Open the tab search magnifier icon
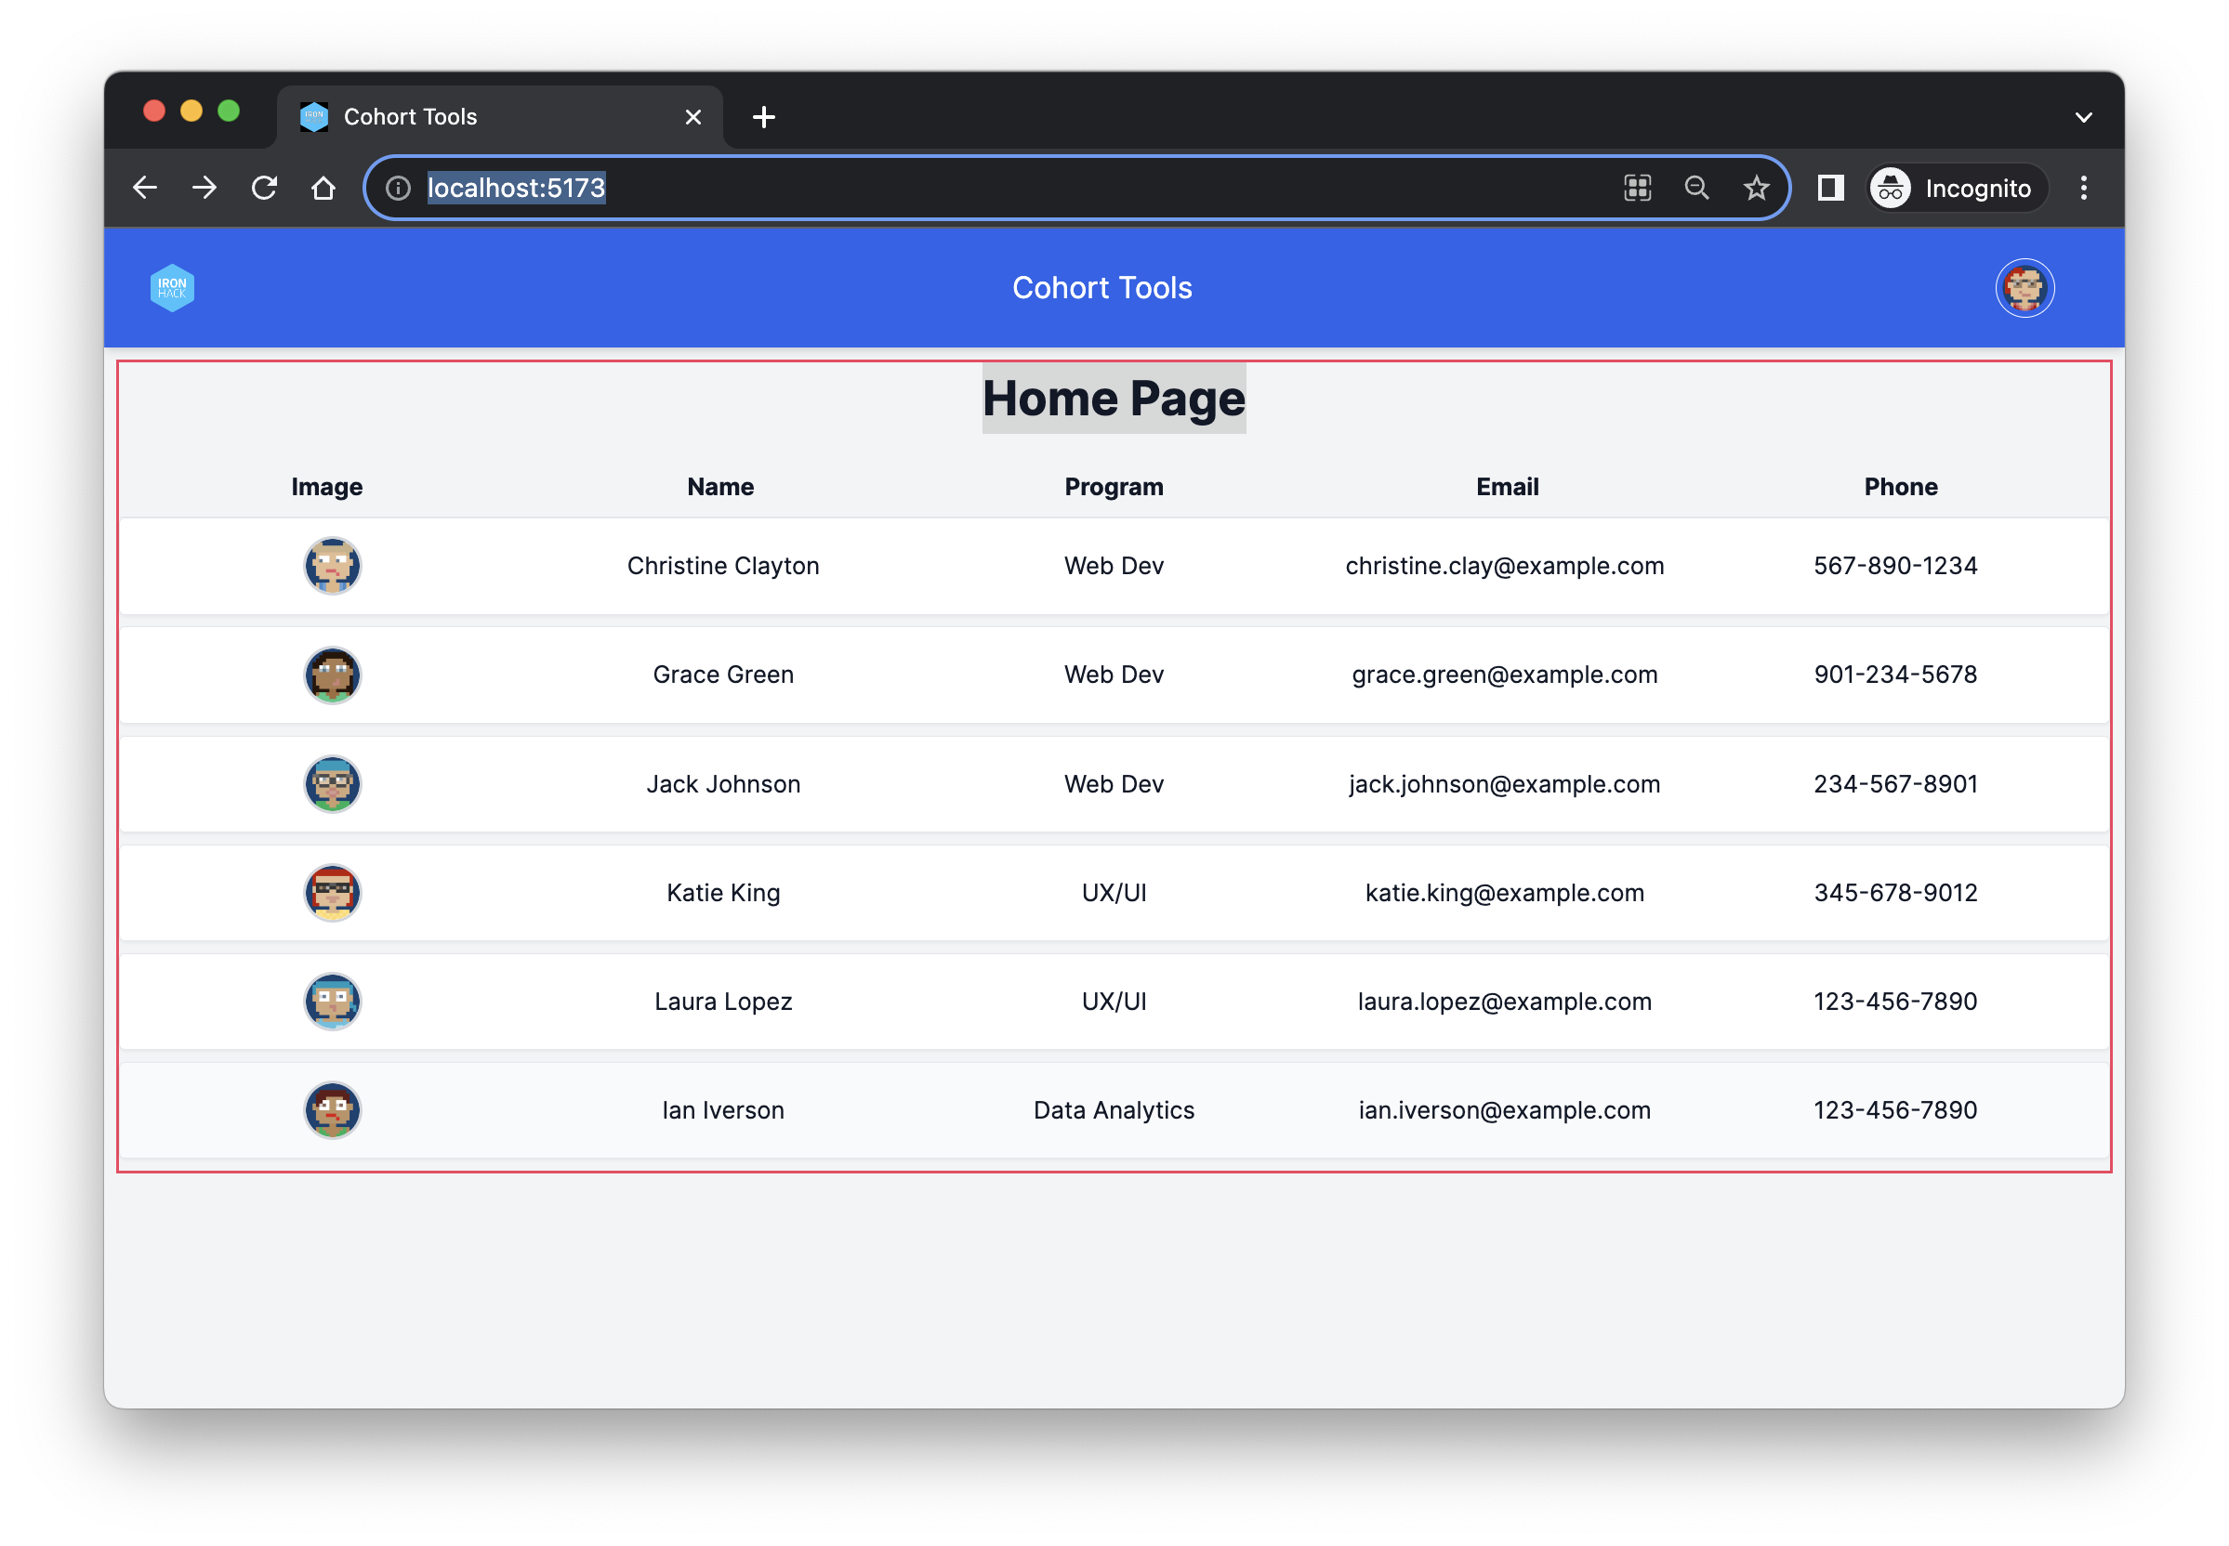Viewport: 2229px width, 1546px height. [x=1697, y=188]
